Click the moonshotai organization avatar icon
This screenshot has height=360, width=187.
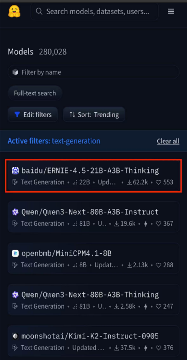(15, 336)
